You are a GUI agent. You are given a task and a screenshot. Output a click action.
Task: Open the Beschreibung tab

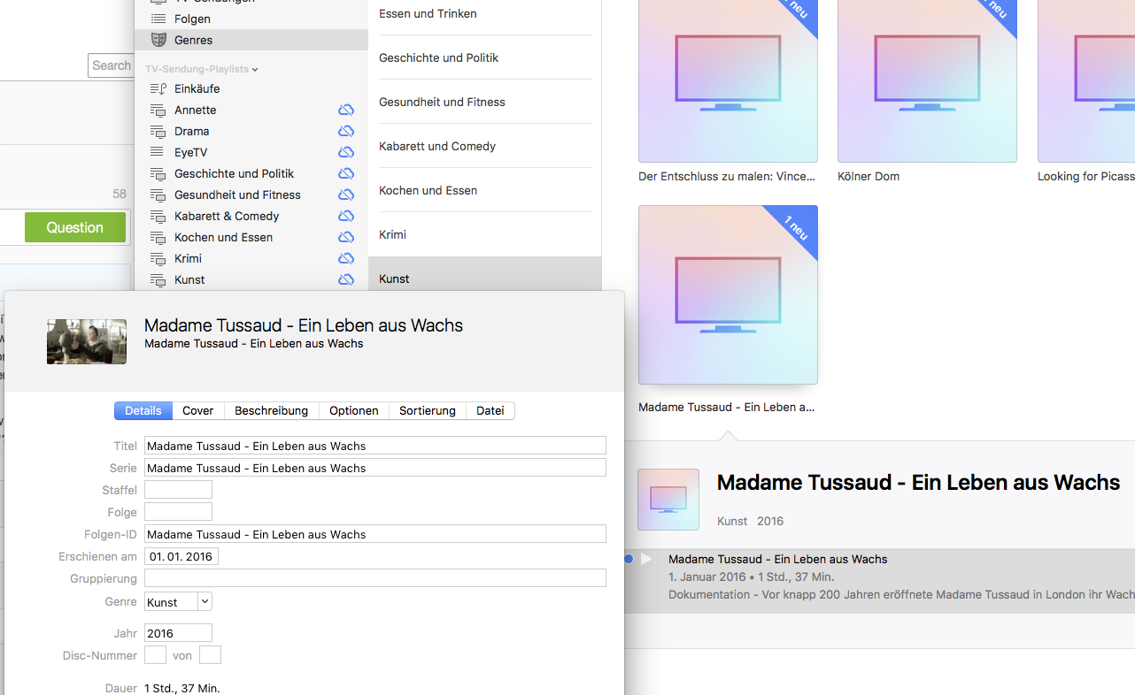tap(271, 410)
